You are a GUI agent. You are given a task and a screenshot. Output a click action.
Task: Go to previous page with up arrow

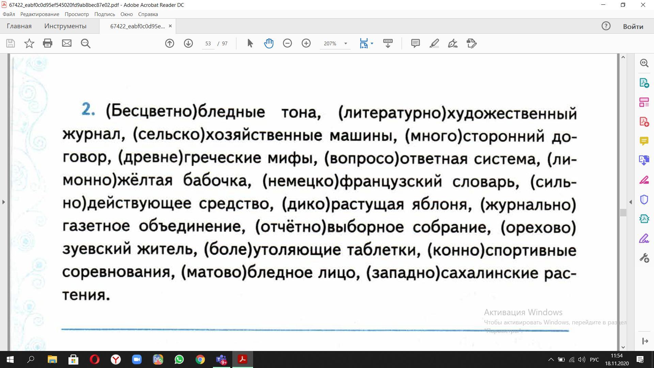[x=170, y=43]
